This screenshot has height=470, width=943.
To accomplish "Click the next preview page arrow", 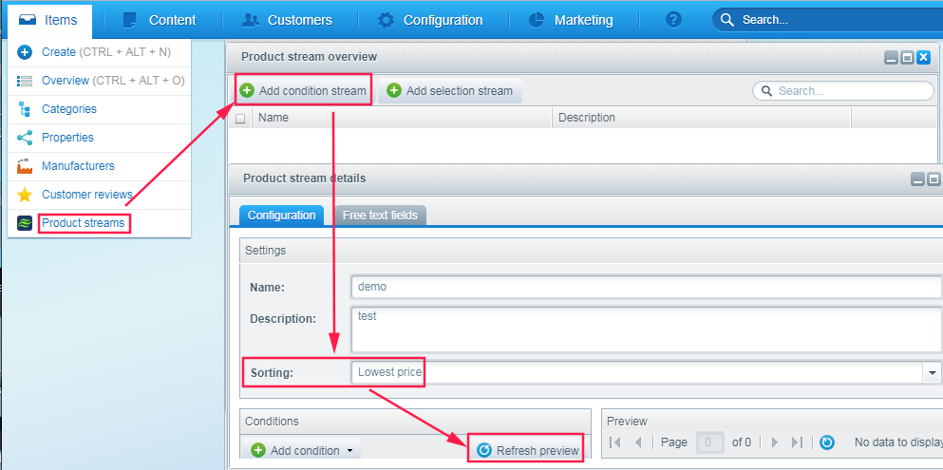I will [775, 442].
